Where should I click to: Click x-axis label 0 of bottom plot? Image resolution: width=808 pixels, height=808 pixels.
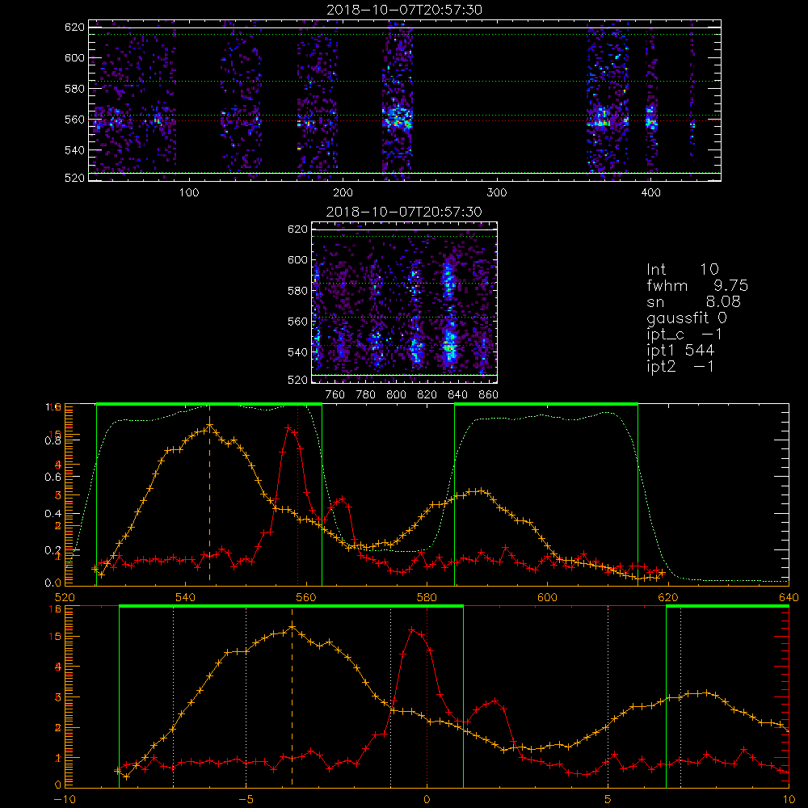pos(427,800)
